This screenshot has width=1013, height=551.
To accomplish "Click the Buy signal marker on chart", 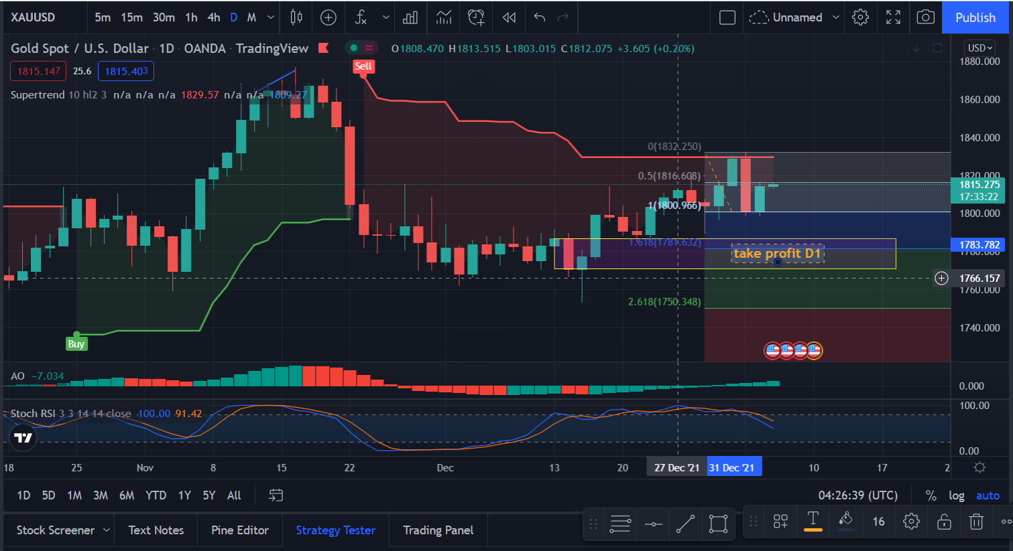I will point(76,344).
